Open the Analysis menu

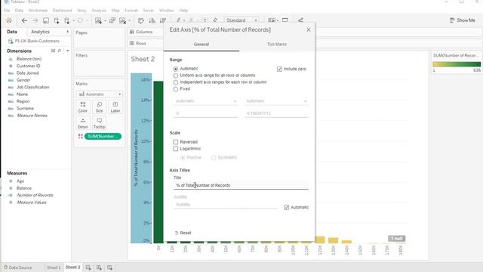coord(99,10)
